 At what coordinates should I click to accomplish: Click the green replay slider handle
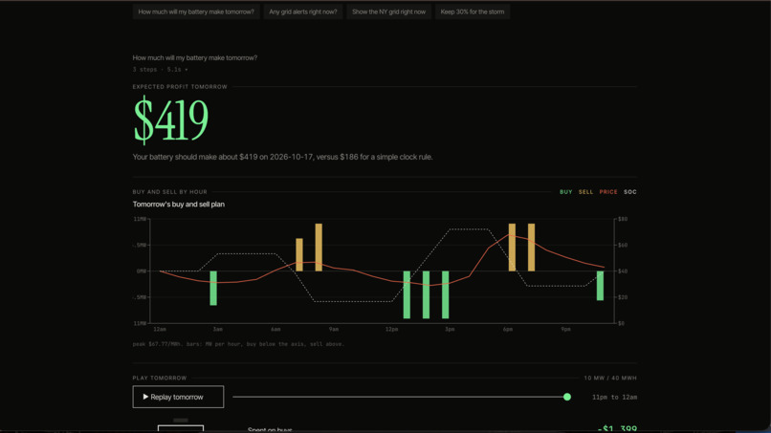point(567,397)
